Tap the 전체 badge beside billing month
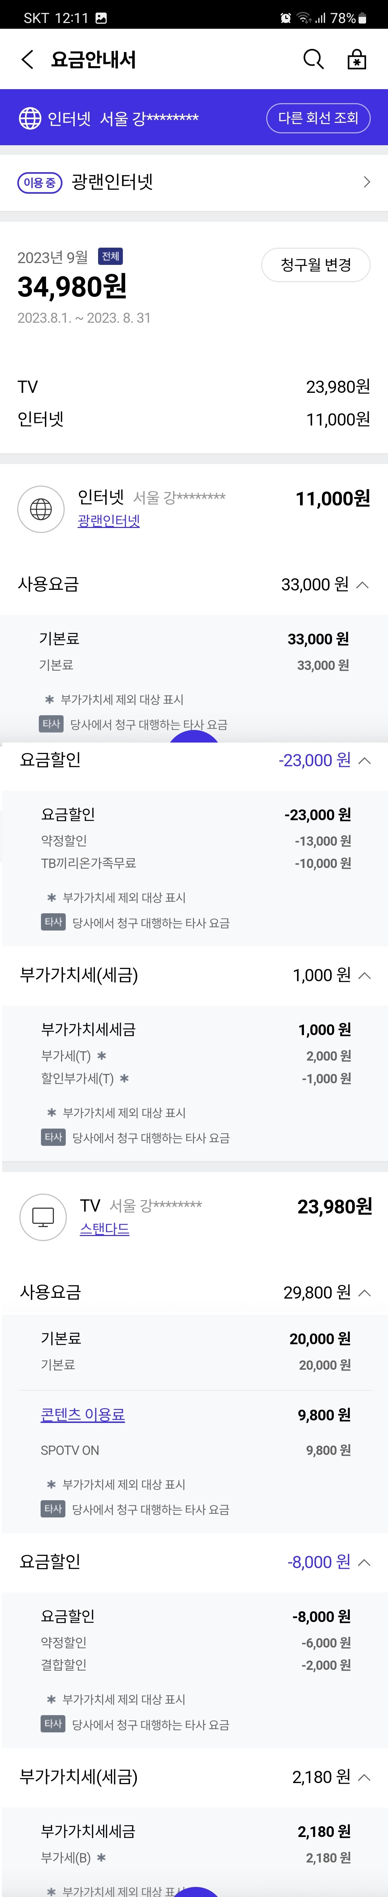 click(110, 256)
